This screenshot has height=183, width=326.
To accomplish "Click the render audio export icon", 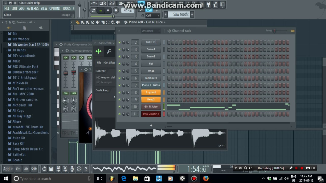I will (x=58, y=169).
